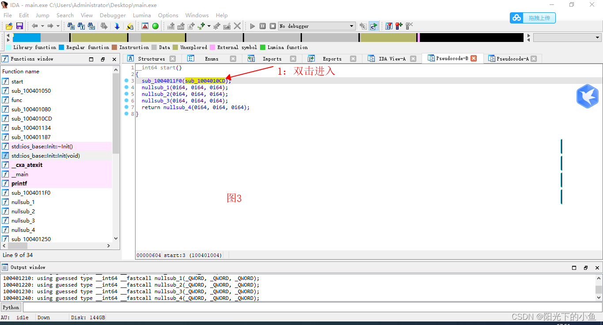Save the database using the Save icon
Viewport: 603px width, 325px height.
(x=19, y=26)
